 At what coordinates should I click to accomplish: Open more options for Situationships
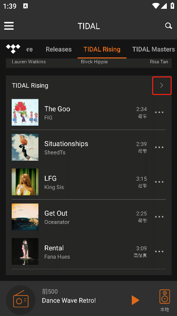[x=159, y=147]
